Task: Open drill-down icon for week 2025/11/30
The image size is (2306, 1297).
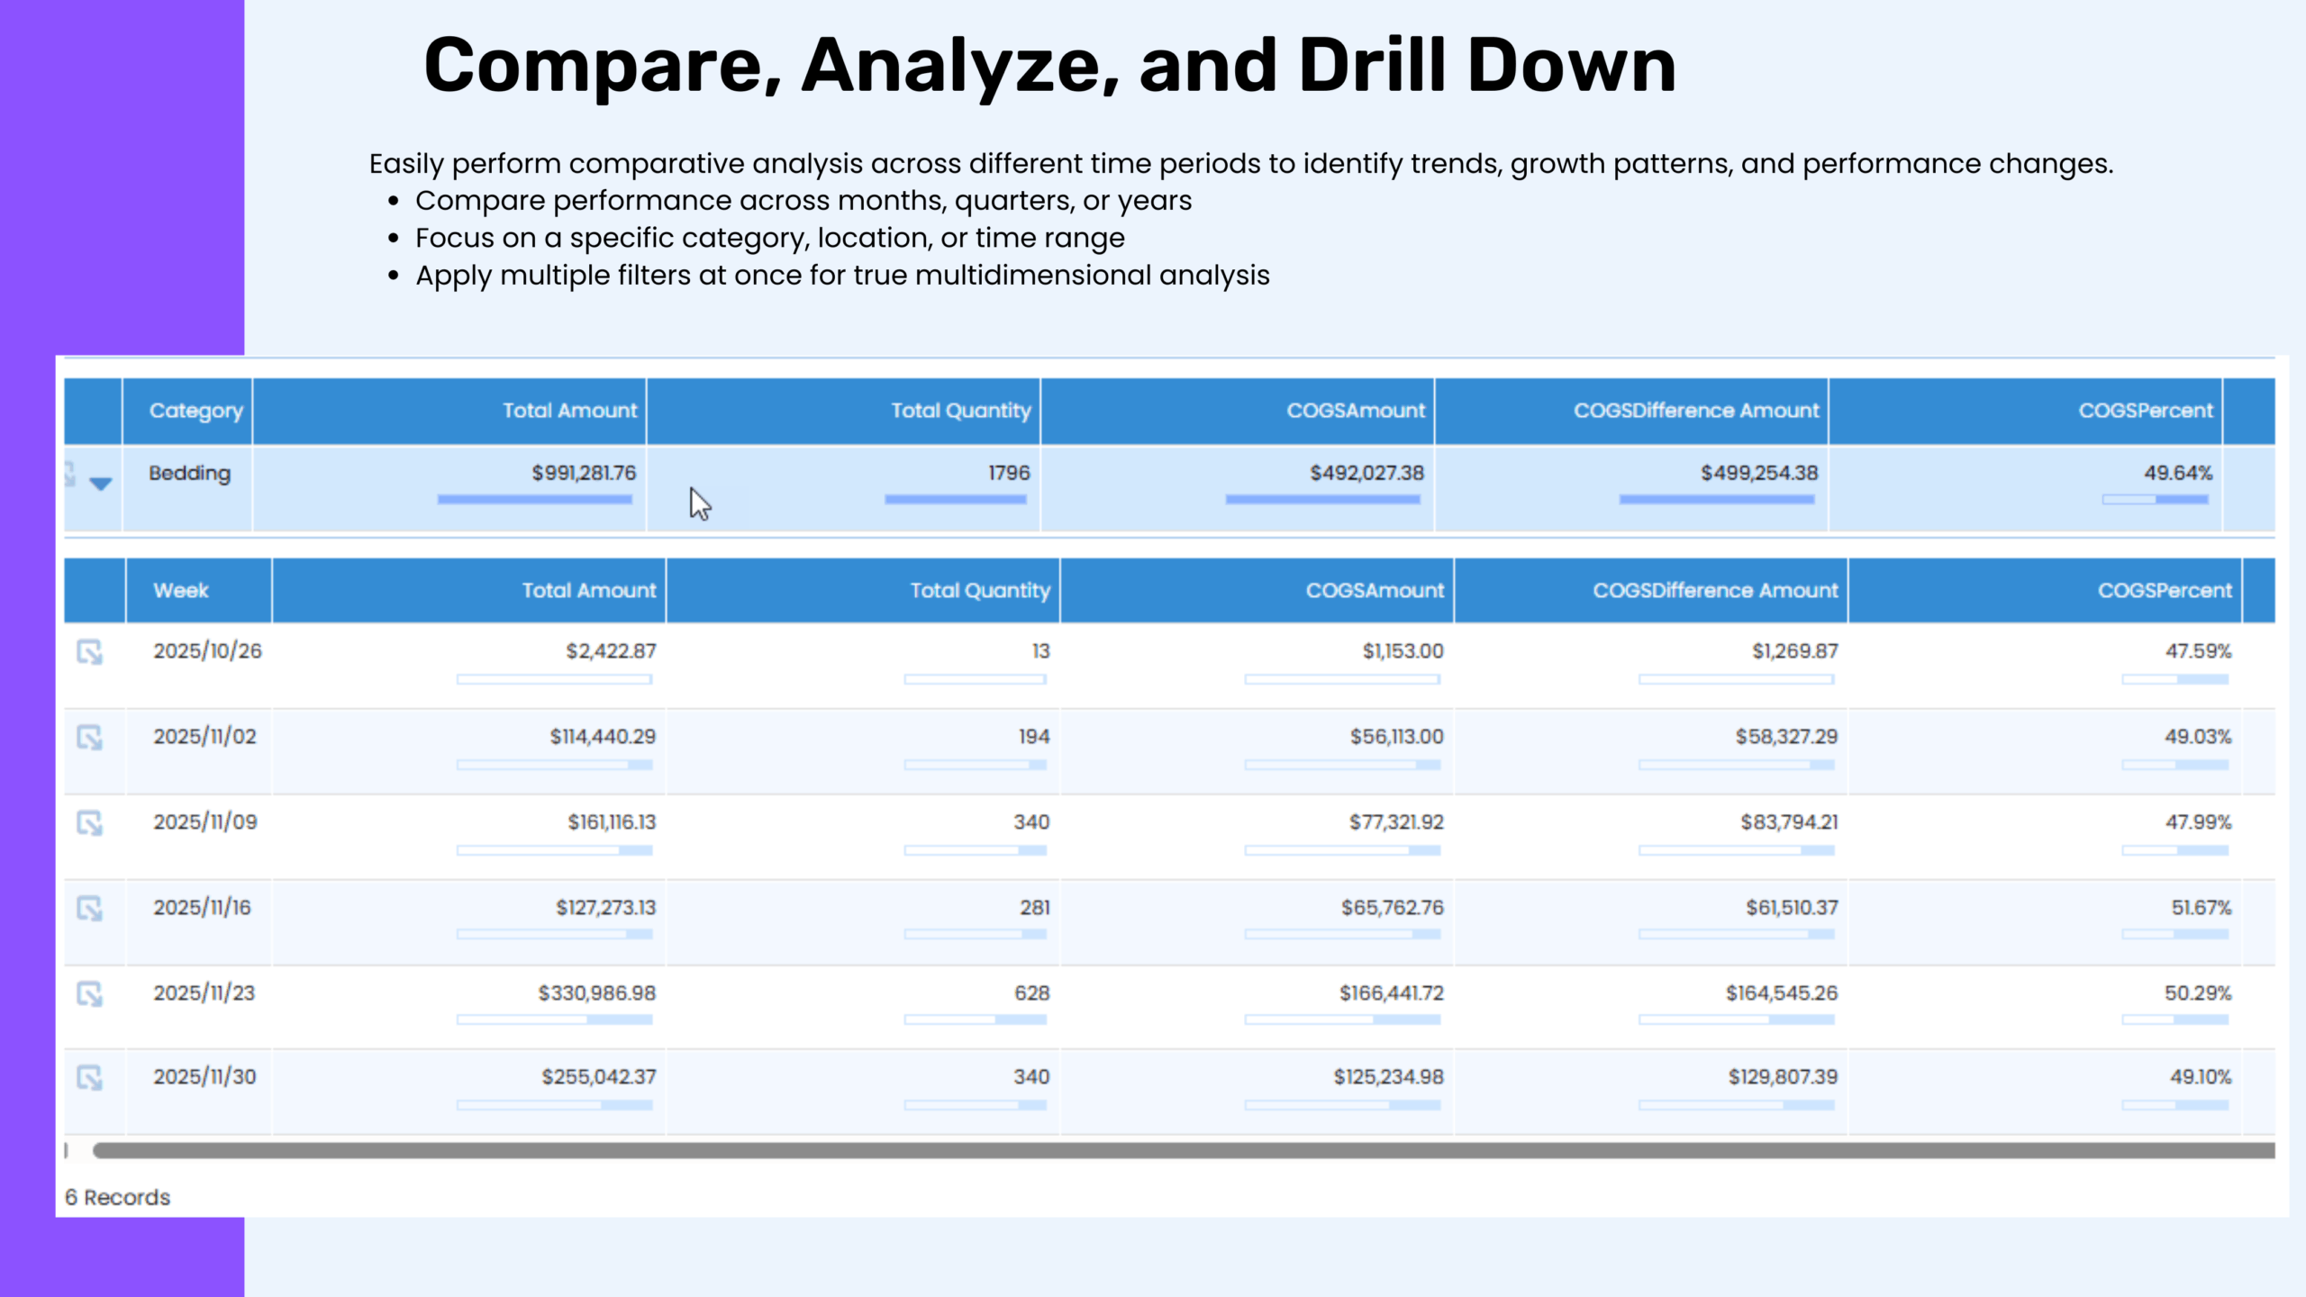Action: coord(89,1077)
